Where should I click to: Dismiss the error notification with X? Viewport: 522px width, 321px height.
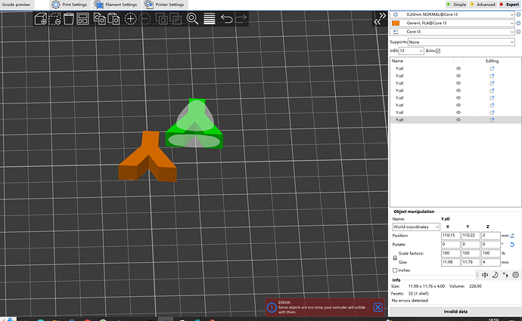tap(378, 307)
